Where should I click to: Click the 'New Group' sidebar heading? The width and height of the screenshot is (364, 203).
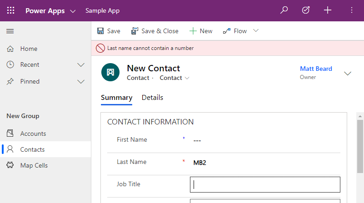[x=23, y=116]
